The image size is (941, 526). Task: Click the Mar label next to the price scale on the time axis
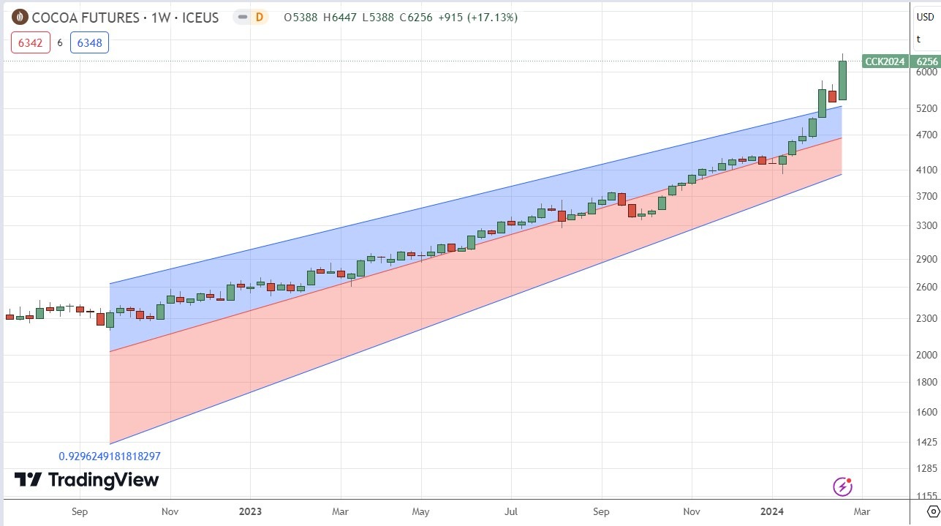pos(861,511)
